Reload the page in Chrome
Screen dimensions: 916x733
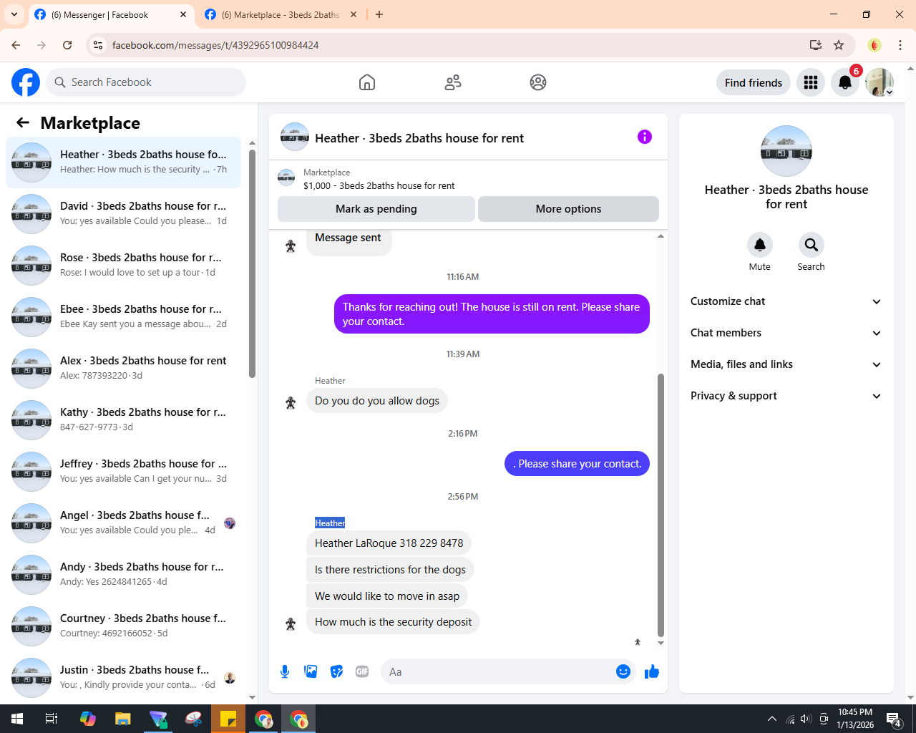(x=67, y=45)
